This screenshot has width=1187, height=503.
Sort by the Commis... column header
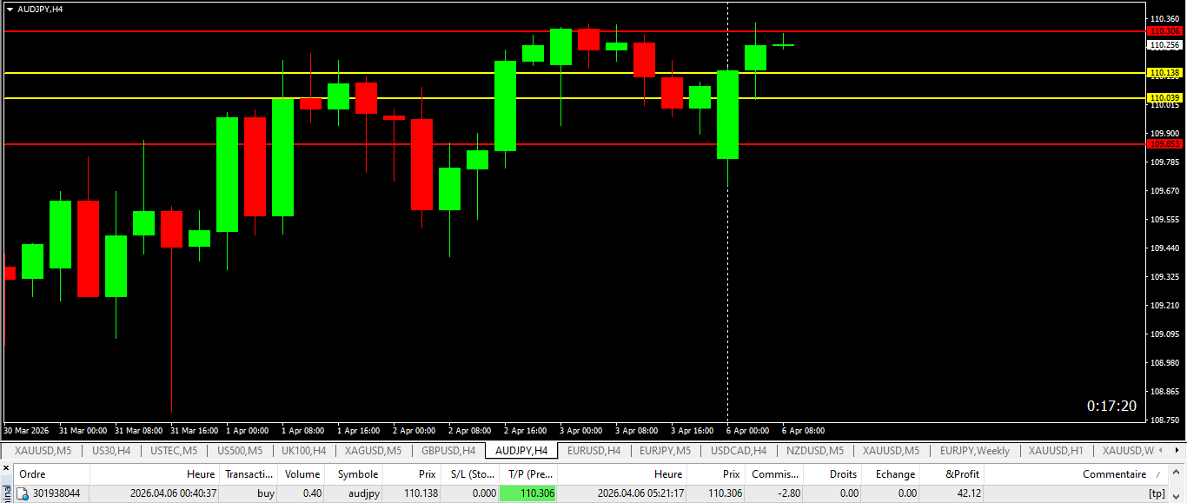[774, 474]
